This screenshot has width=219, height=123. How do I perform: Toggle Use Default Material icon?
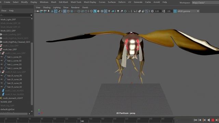[99, 11]
